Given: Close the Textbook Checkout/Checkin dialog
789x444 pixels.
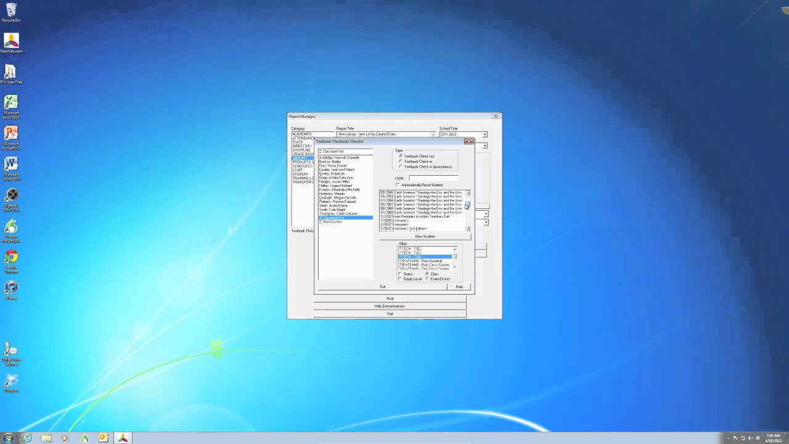Looking at the screenshot, I should point(469,141).
